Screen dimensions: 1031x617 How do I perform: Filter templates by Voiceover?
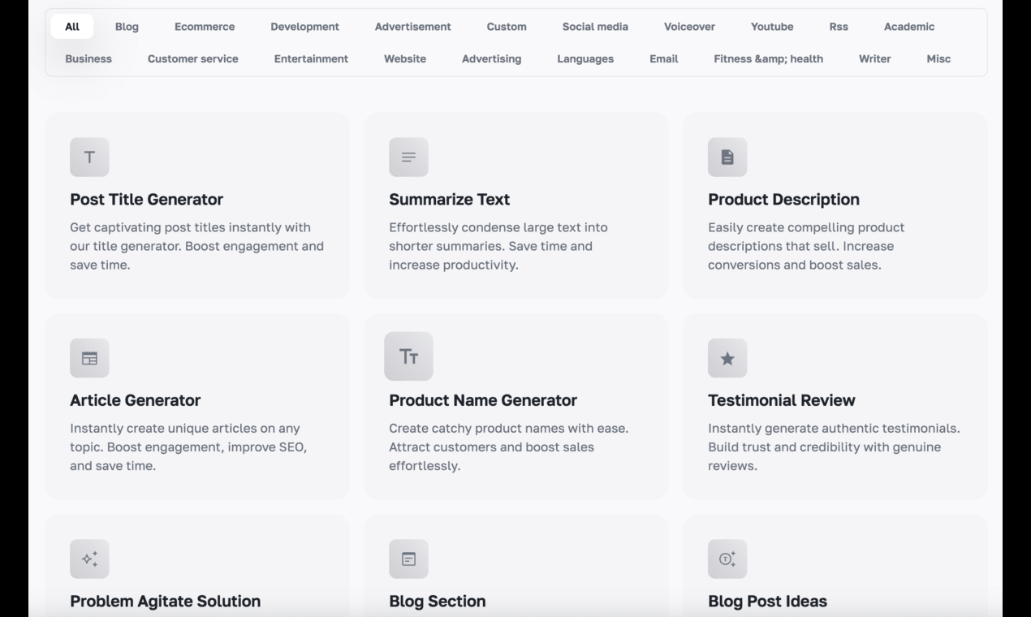(x=689, y=27)
